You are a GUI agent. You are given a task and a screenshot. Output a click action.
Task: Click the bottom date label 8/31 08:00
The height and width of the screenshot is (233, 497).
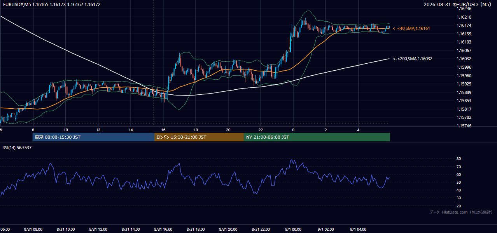tap(33, 229)
